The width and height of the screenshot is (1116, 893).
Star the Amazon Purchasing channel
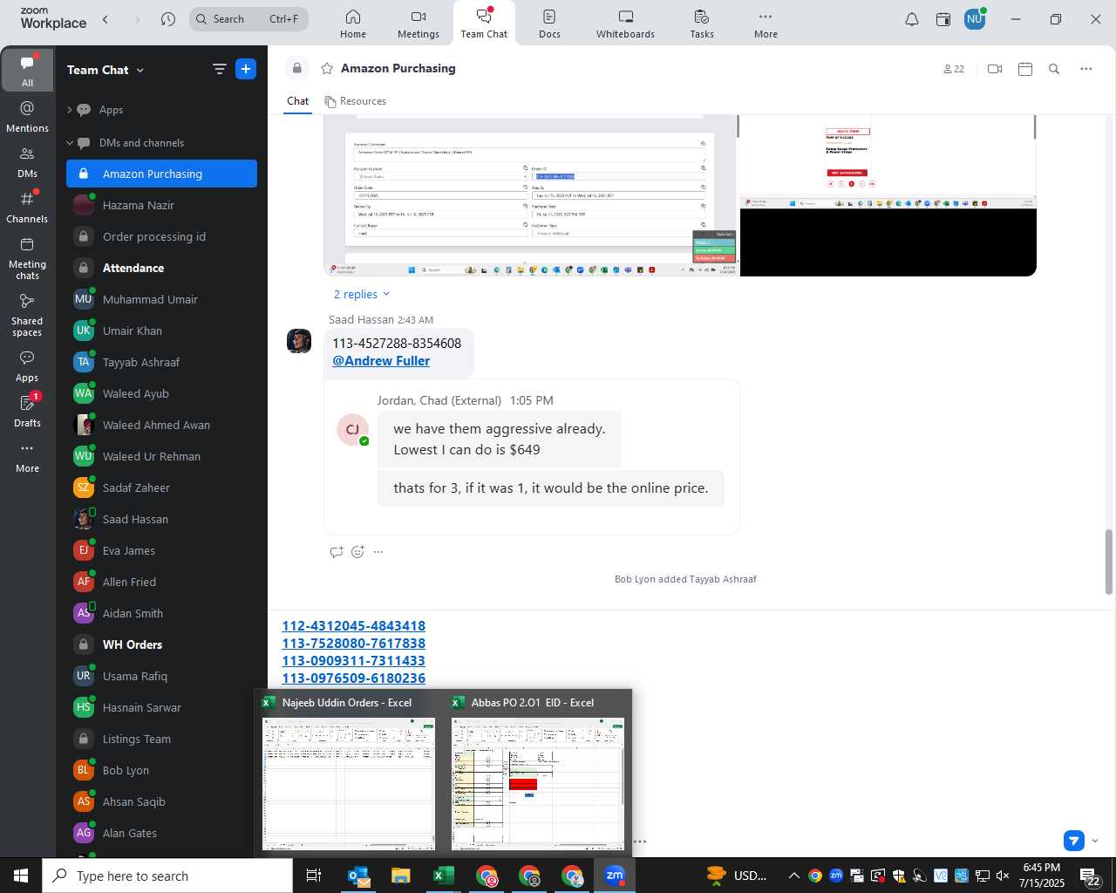point(327,68)
